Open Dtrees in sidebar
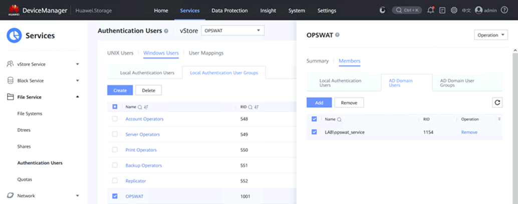 point(24,130)
